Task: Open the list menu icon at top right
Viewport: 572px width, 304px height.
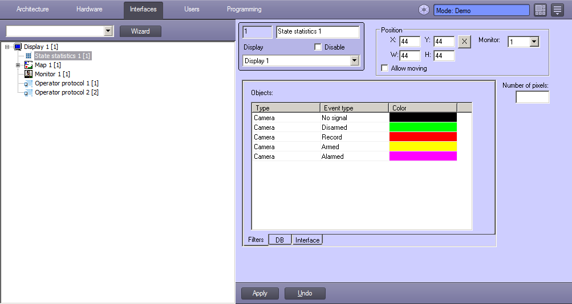Action: click(x=557, y=10)
